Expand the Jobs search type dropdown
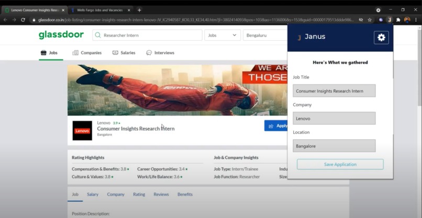This screenshot has width=422, height=218. point(223,35)
